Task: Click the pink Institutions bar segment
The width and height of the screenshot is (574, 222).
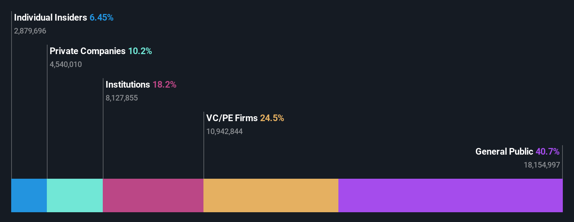Action: click(x=153, y=195)
